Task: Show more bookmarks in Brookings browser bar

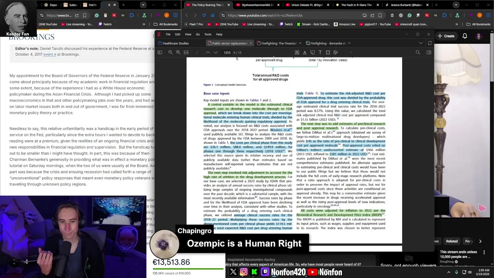Action: [144, 24]
